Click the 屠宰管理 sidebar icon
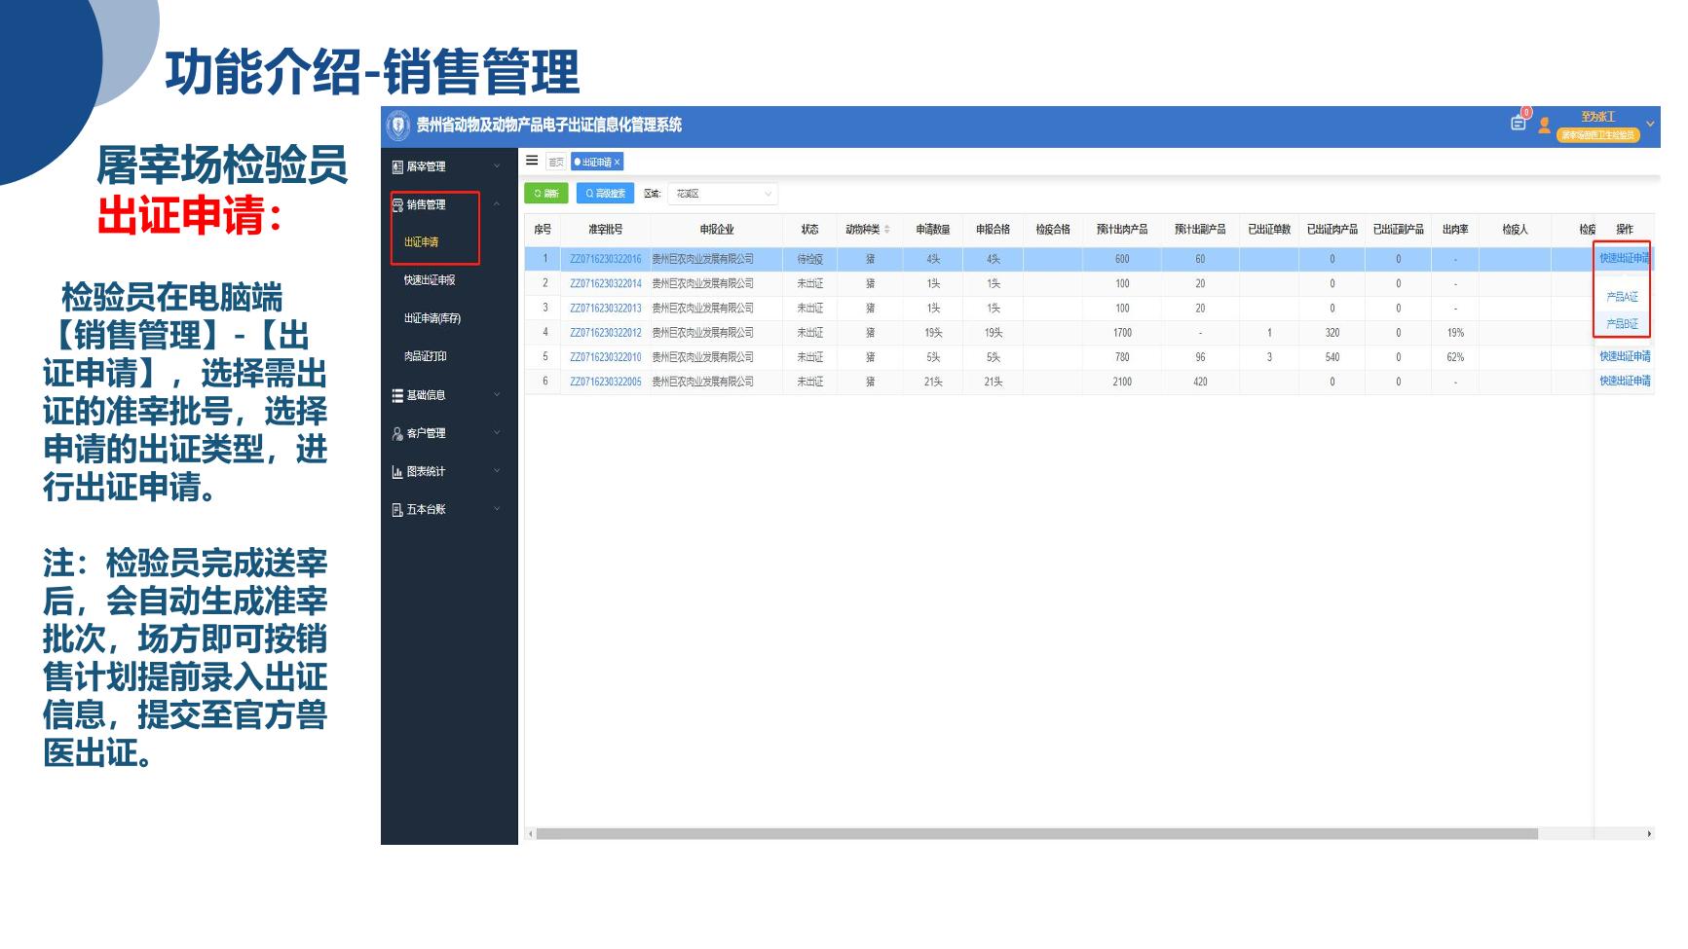This screenshot has height=949, width=1688. tap(397, 167)
